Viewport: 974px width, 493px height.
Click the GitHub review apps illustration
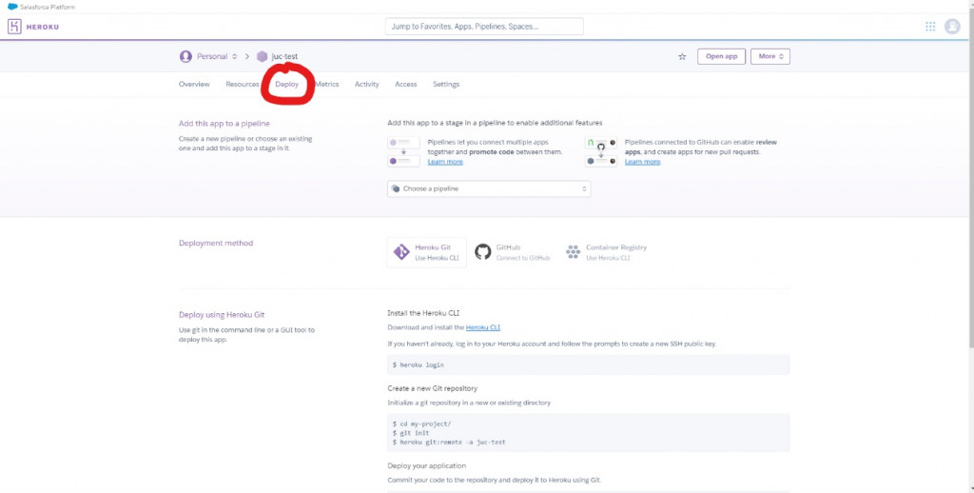601,151
